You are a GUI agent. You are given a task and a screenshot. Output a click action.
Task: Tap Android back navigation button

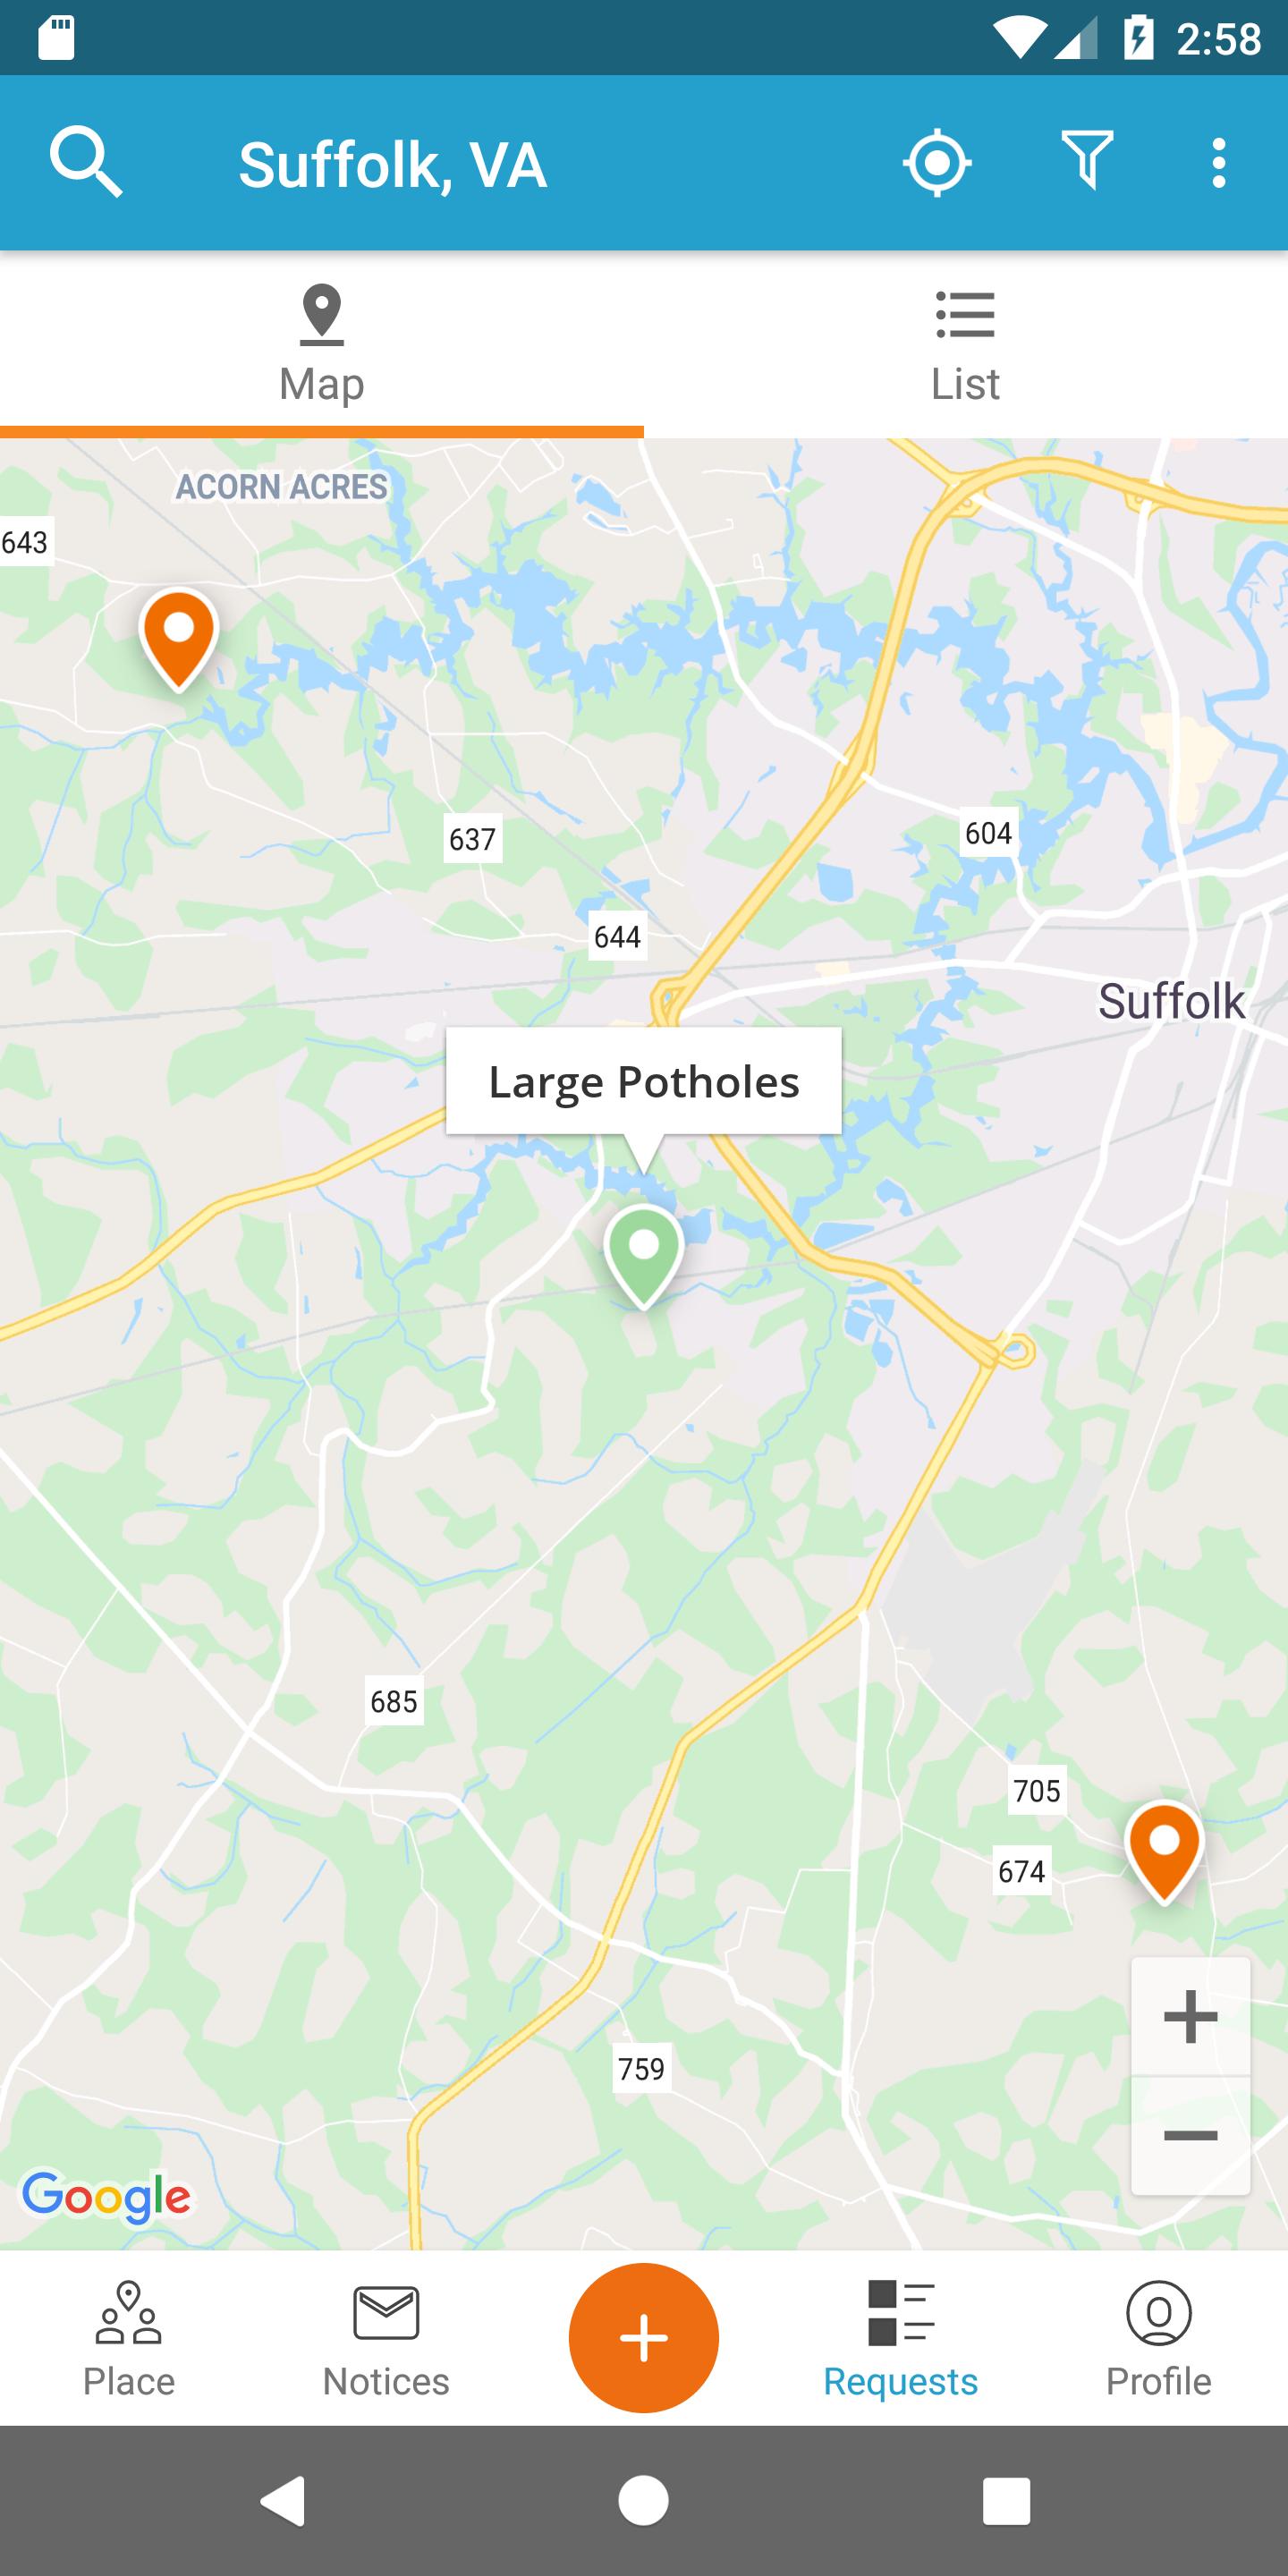tap(283, 2501)
